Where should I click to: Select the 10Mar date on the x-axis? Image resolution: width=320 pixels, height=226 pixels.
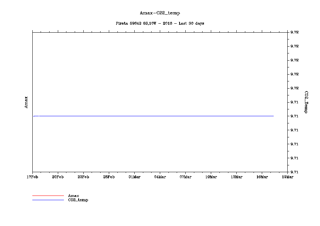tap(211, 177)
